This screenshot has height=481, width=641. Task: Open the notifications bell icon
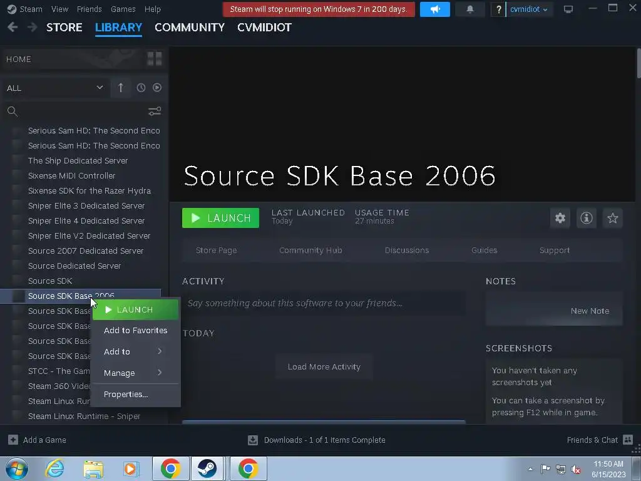[x=470, y=9]
